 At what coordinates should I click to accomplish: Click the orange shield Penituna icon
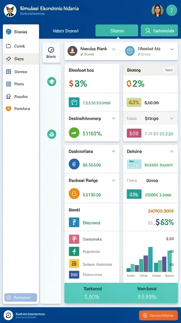pos(8,109)
